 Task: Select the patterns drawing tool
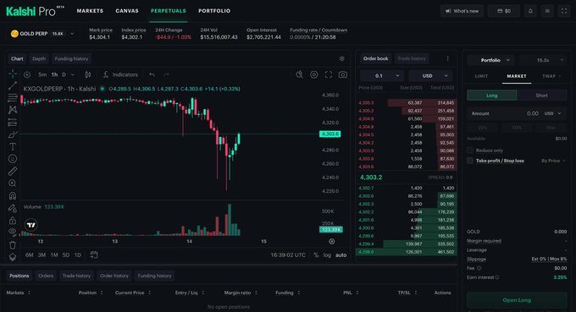(x=13, y=110)
